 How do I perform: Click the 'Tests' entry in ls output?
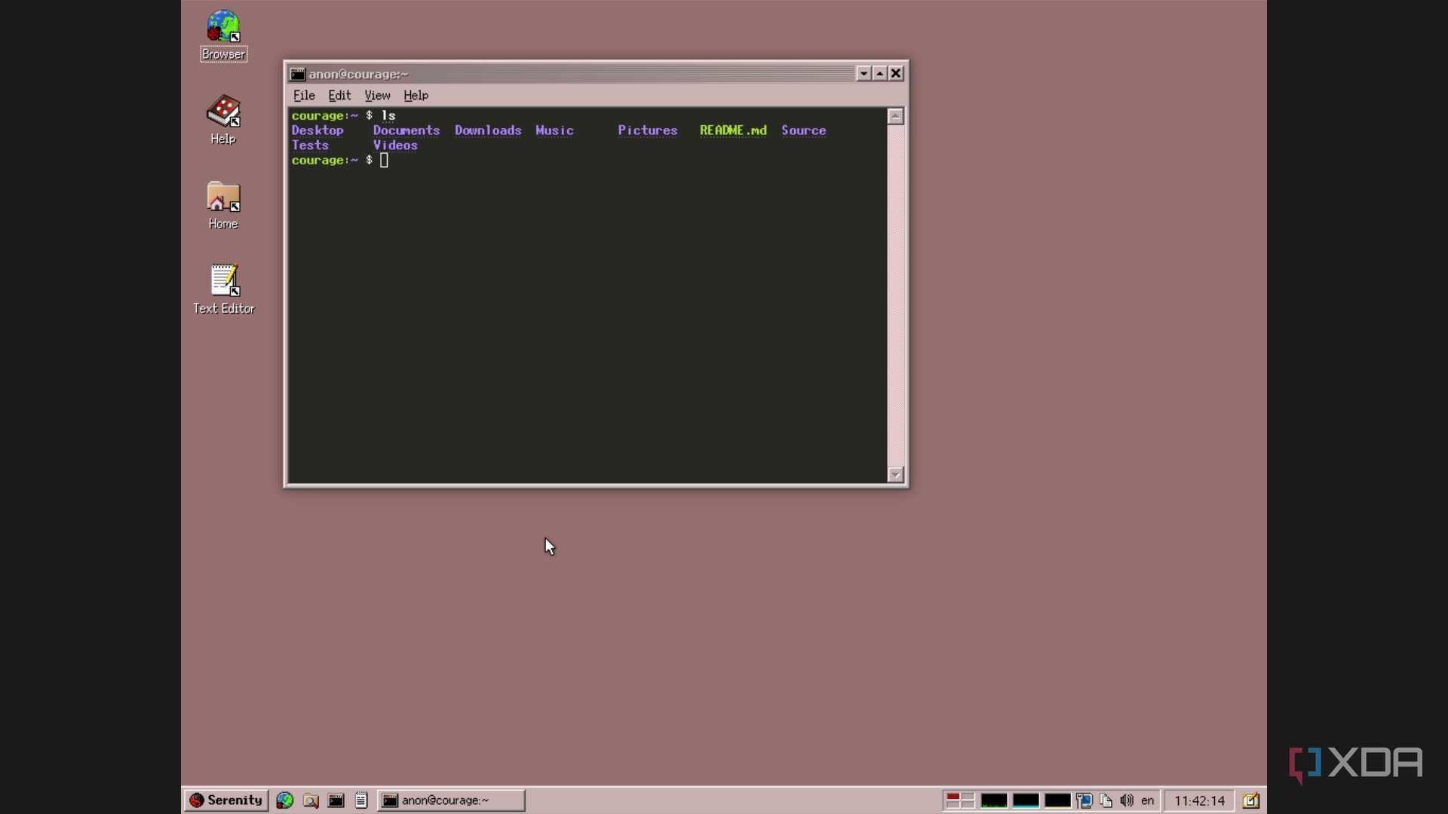(310, 145)
